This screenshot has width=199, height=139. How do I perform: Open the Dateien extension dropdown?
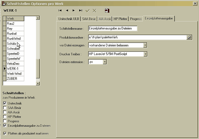[x=105, y=62]
